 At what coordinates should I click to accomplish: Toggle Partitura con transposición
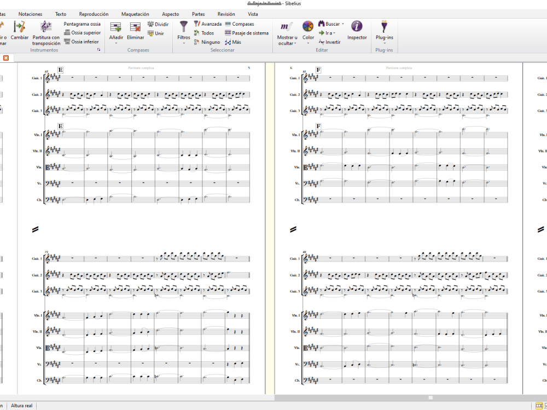pos(46,33)
